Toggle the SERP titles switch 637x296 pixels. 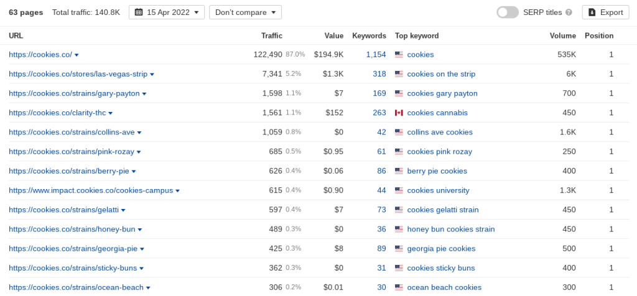(508, 12)
